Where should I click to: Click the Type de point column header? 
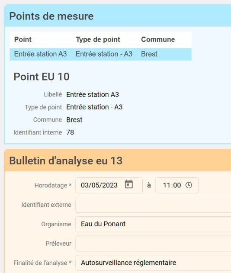tap(98, 39)
